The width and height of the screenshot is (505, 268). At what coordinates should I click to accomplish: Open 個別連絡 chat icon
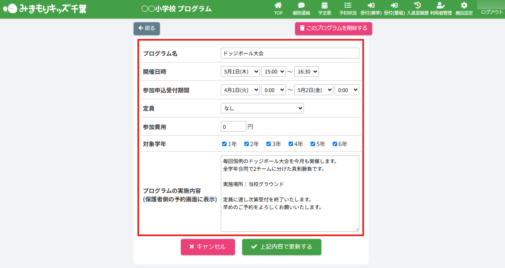pos(301,6)
